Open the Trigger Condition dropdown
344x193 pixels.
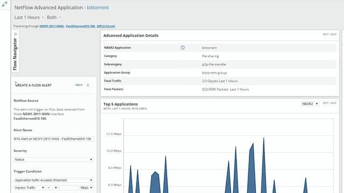coord(54,180)
